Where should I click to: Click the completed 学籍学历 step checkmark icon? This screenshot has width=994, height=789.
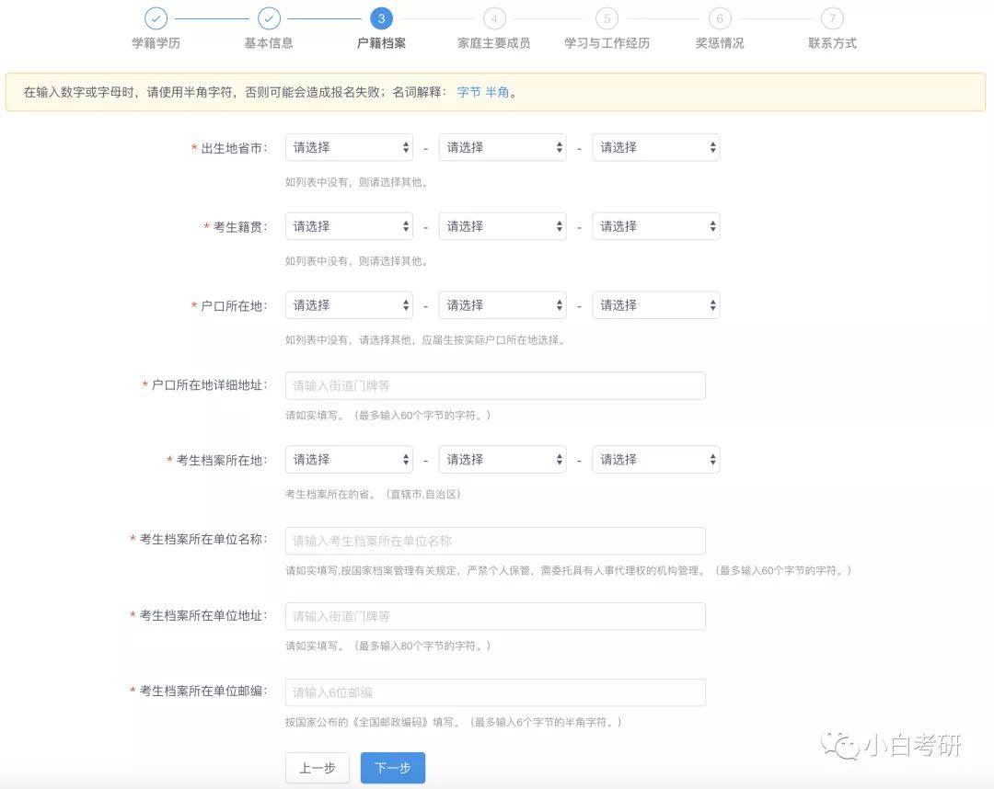(156, 17)
